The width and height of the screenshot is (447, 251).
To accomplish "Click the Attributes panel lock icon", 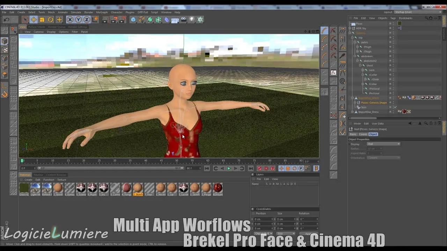I will (x=431, y=123).
